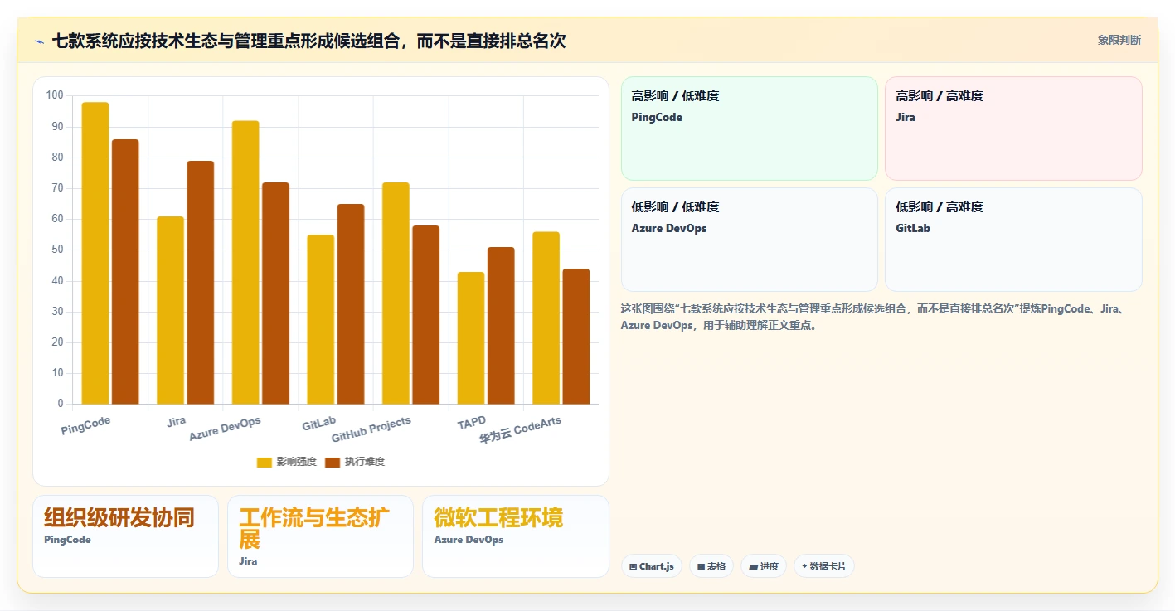Open the 高影响 / 低难度 quadrant card

[749, 129]
